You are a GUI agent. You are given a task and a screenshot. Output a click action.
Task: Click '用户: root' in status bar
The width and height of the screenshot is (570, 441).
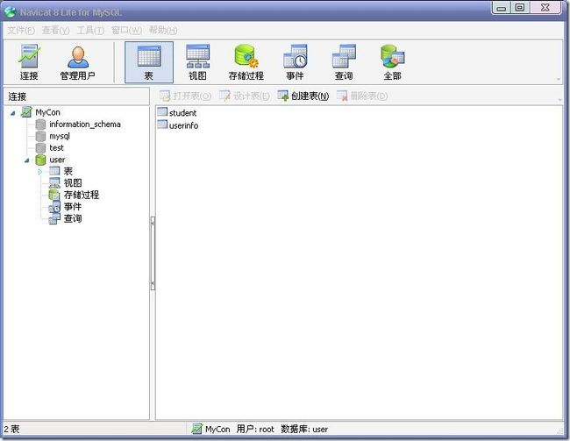pos(255,430)
